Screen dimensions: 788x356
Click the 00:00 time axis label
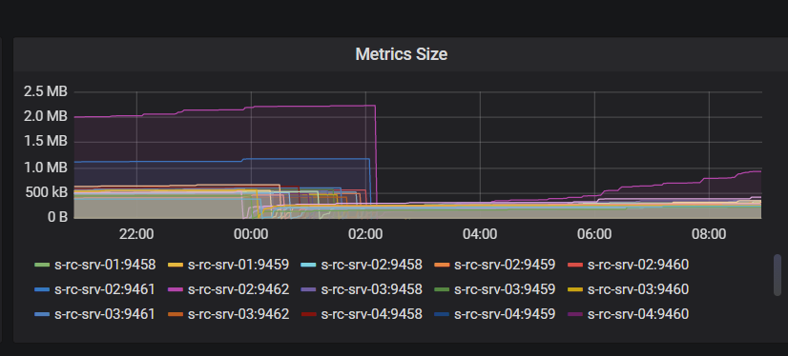click(x=251, y=233)
